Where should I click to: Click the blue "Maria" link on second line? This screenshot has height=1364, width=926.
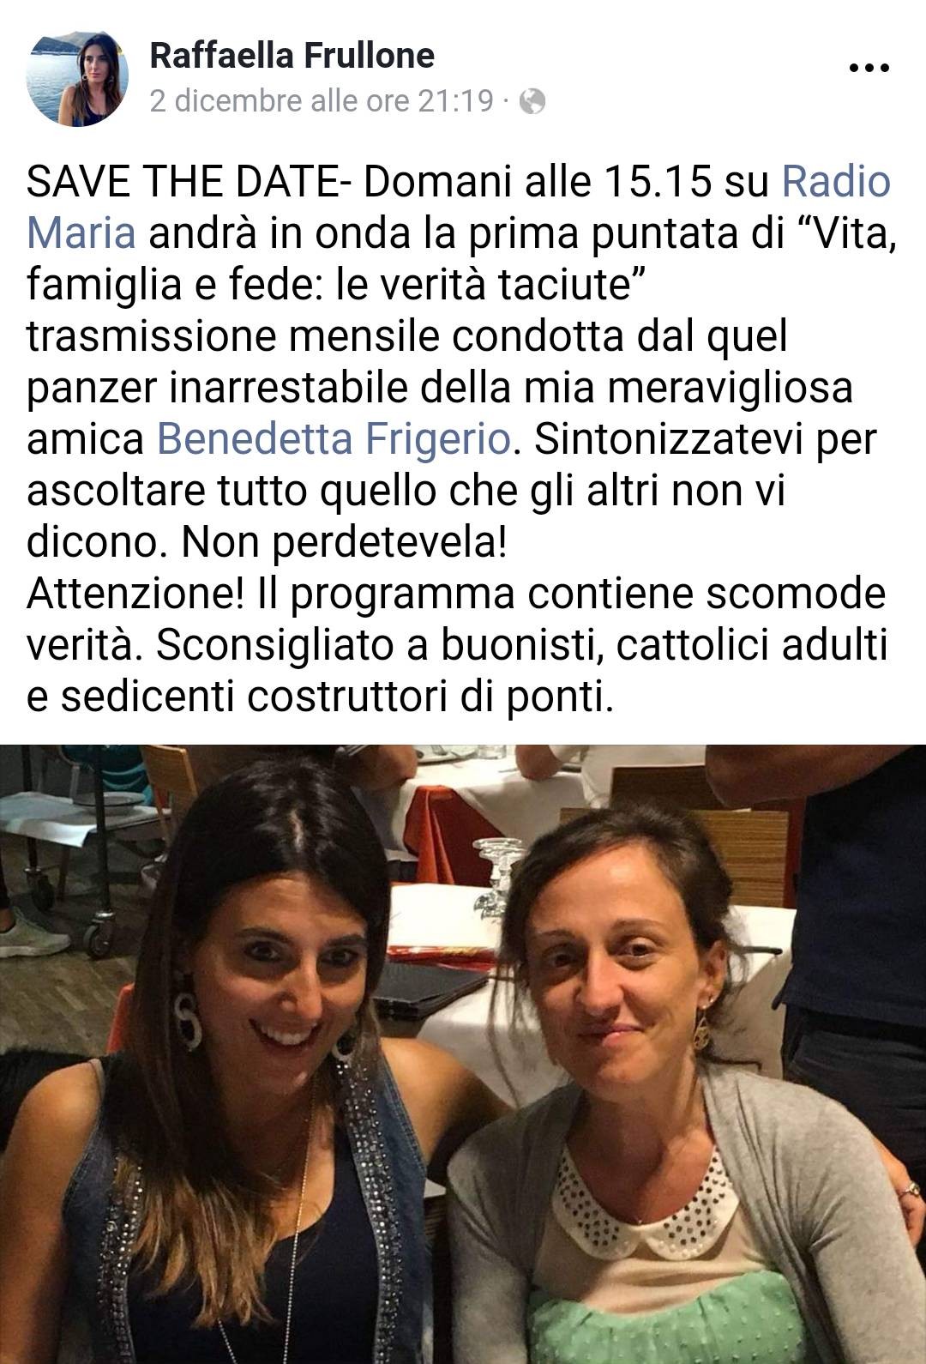pyautogui.click(x=81, y=232)
